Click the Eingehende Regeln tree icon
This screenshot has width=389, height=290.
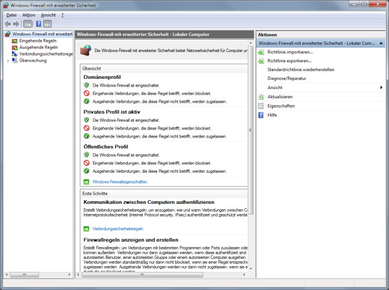point(15,41)
